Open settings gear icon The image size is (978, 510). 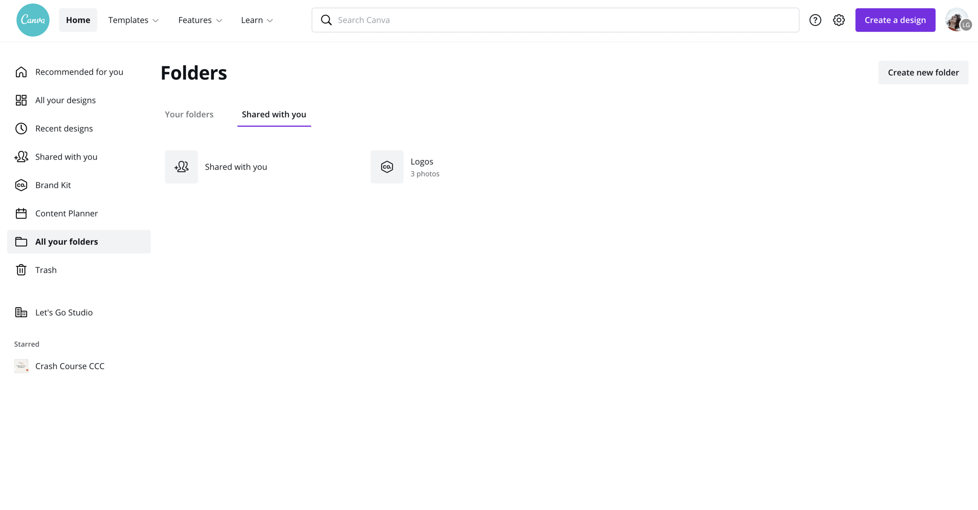point(838,20)
